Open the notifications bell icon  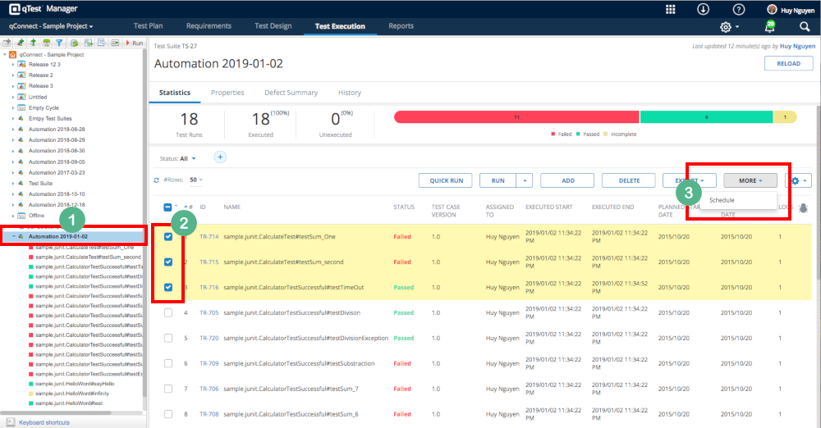(x=770, y=26)
